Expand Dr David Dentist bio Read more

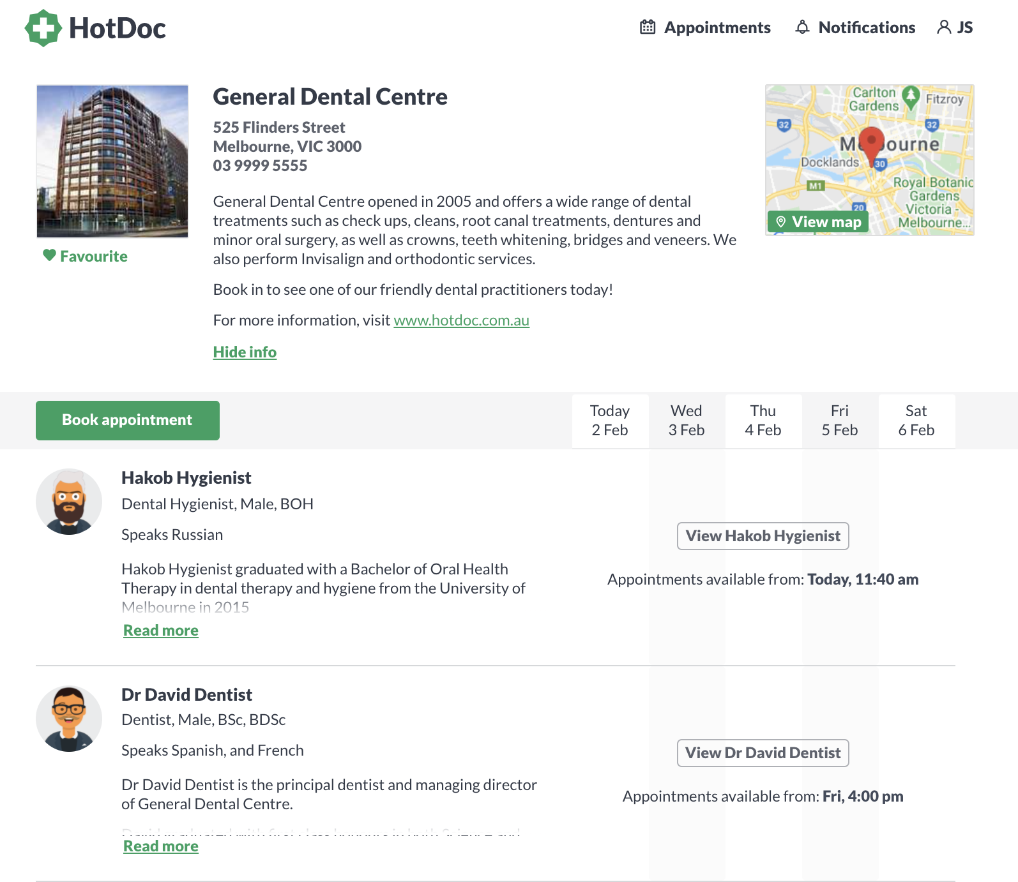161,846
